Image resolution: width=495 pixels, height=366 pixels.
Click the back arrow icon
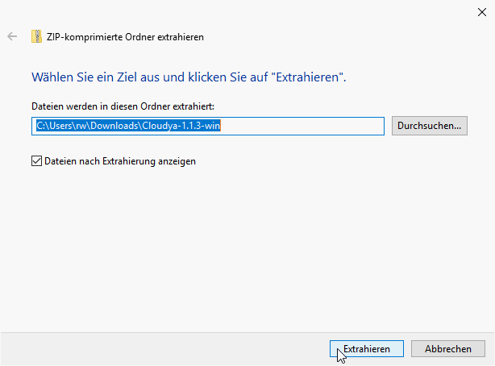click(x=12, y=36)
